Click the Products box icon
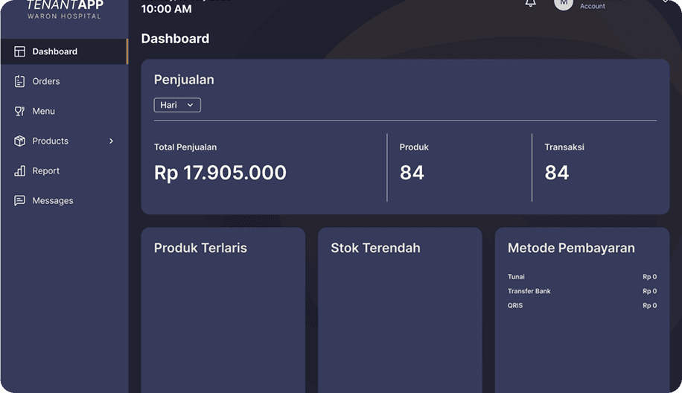 [20, 141]
